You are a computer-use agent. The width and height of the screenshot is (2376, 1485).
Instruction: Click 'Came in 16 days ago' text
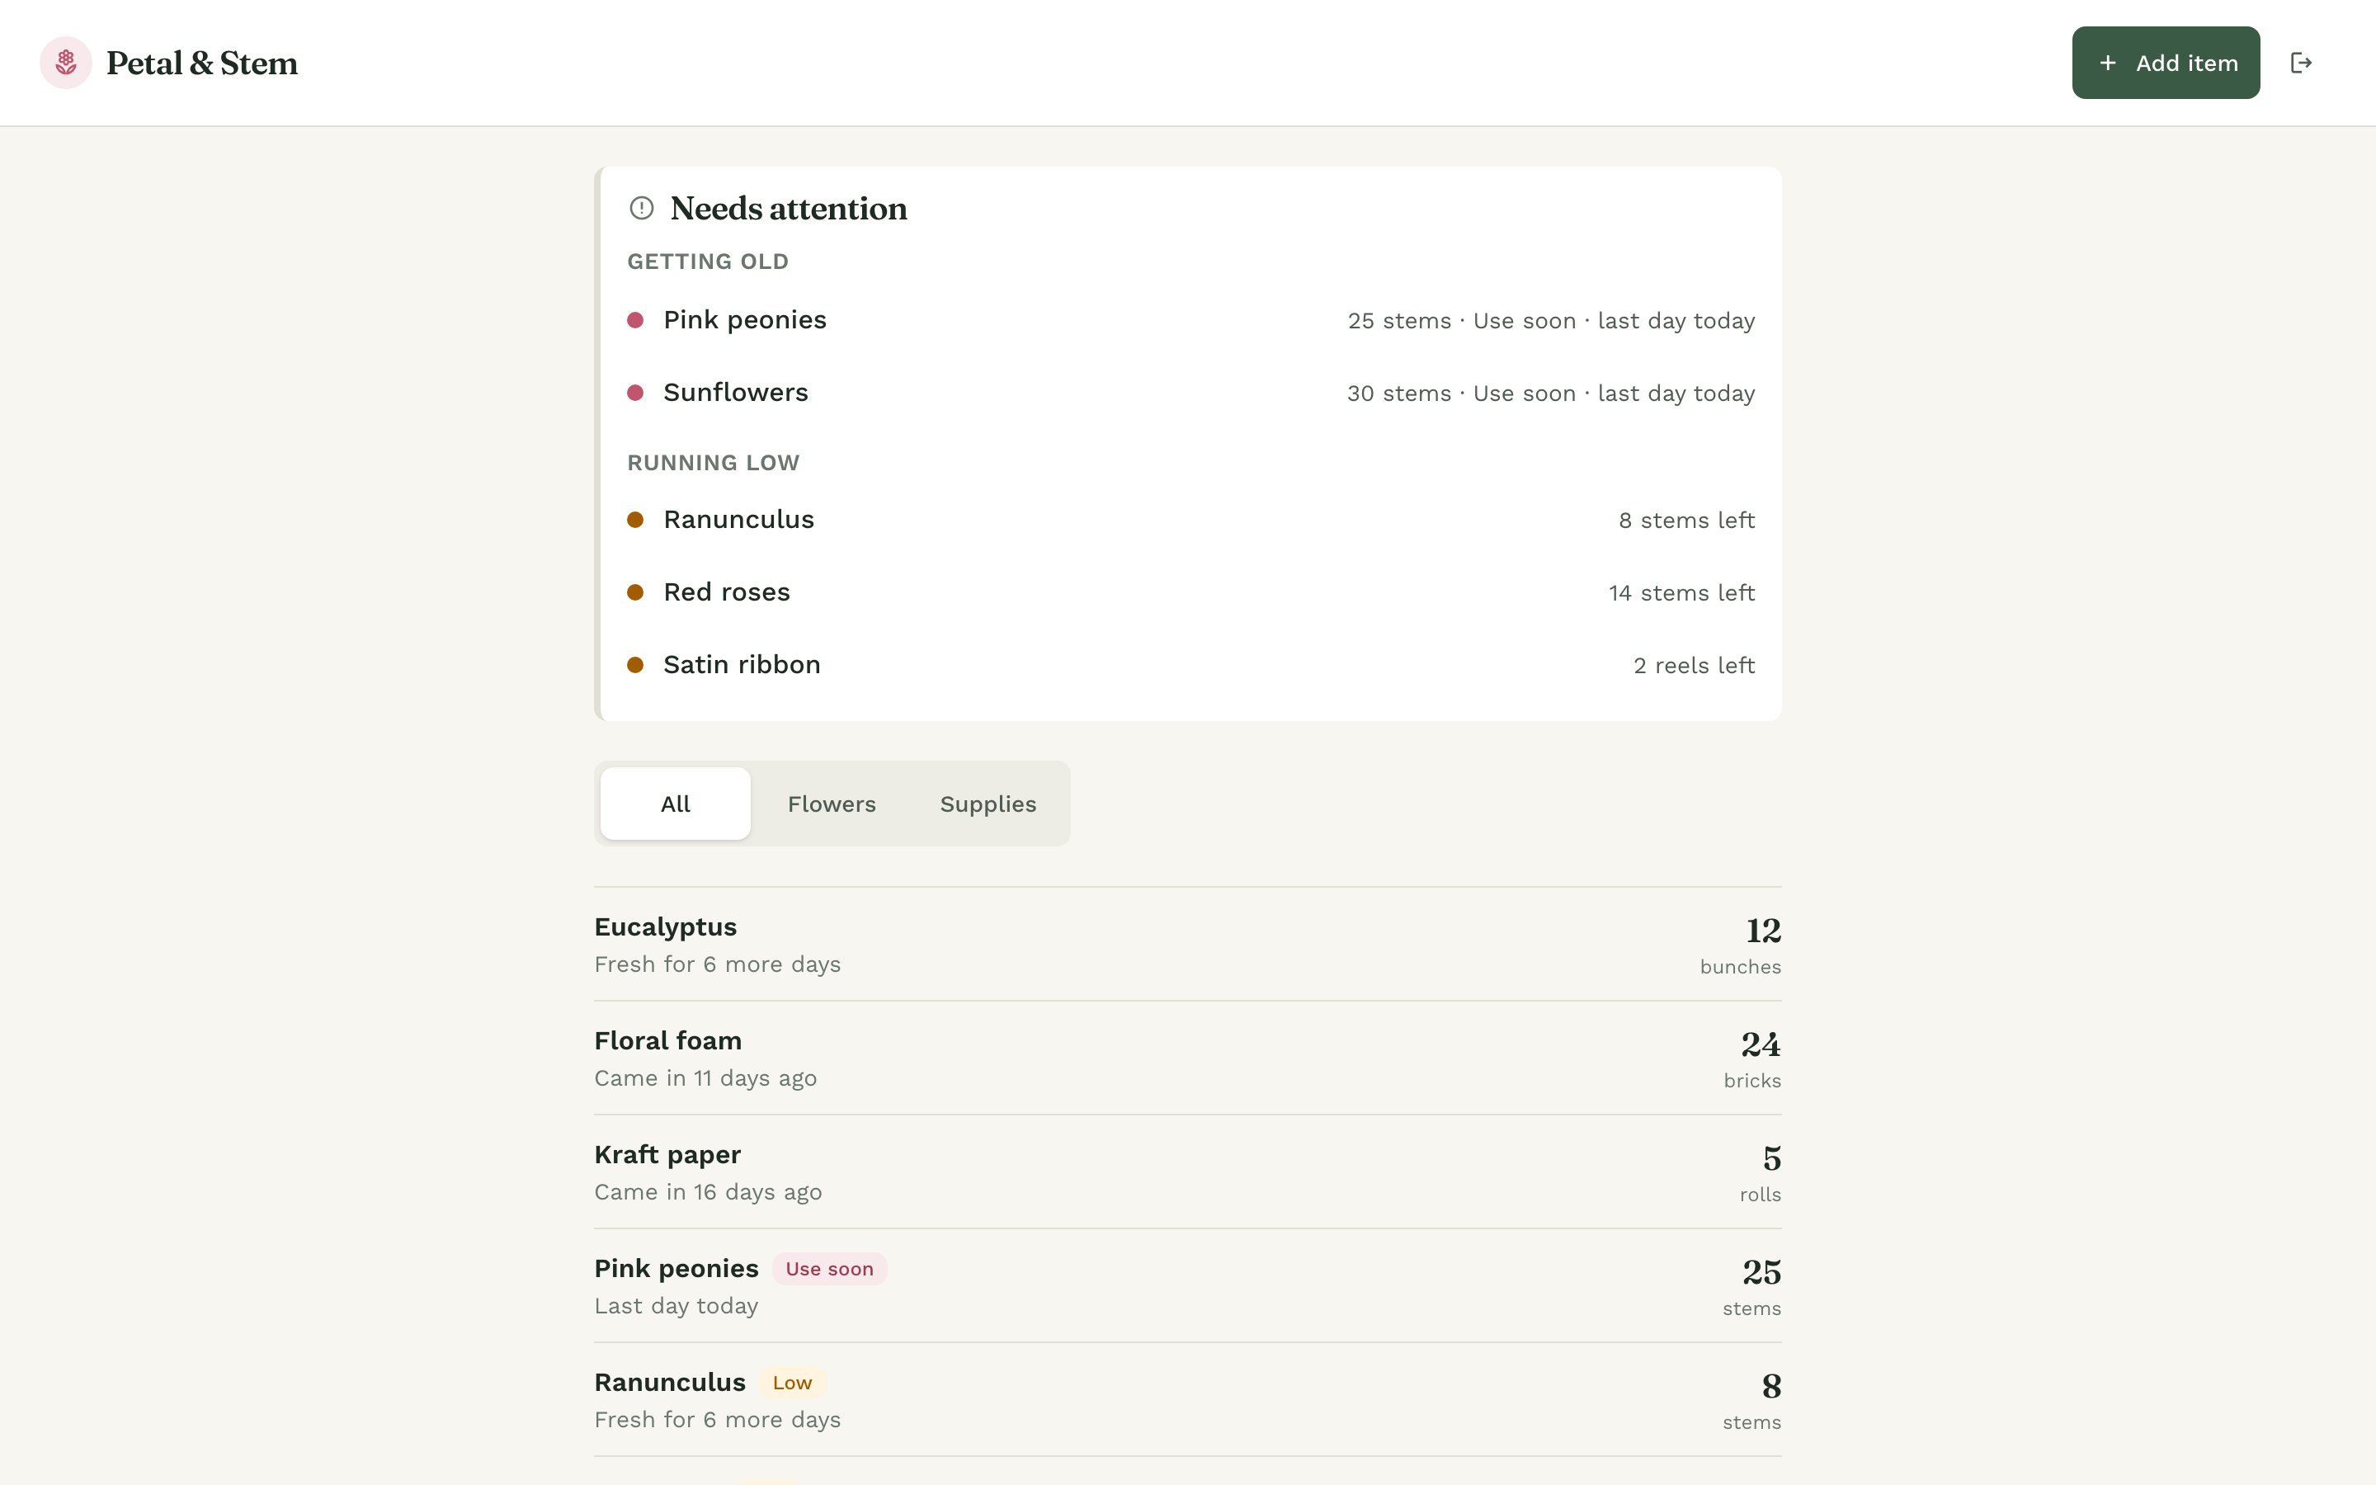click(x=708, y=1192)
